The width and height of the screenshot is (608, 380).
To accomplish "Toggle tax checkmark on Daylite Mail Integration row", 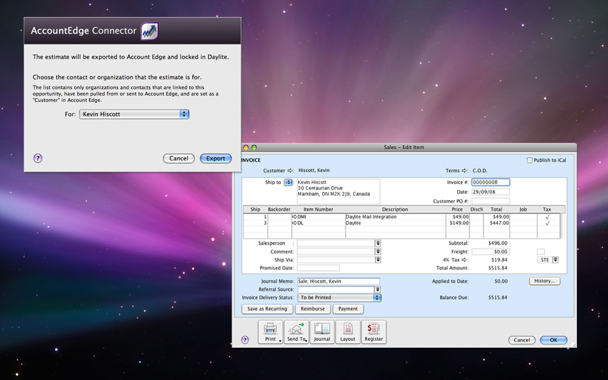I will click(547, 217).
